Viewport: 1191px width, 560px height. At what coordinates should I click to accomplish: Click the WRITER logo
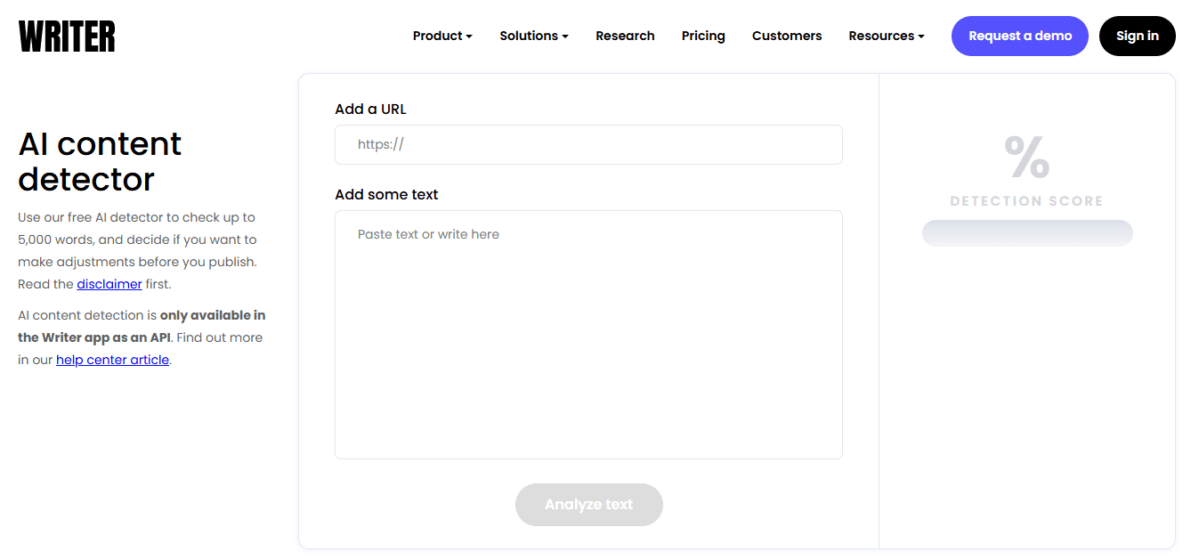[x=67, y=37]
